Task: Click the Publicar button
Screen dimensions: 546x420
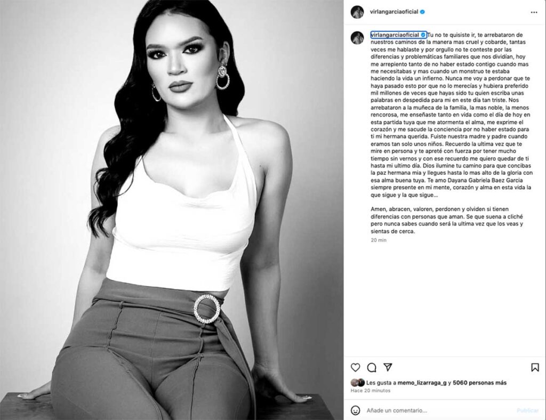Action: tap(527, 410)
